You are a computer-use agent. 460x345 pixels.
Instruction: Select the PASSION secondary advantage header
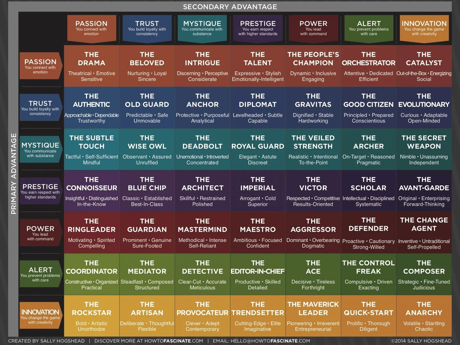coord(91,28)
